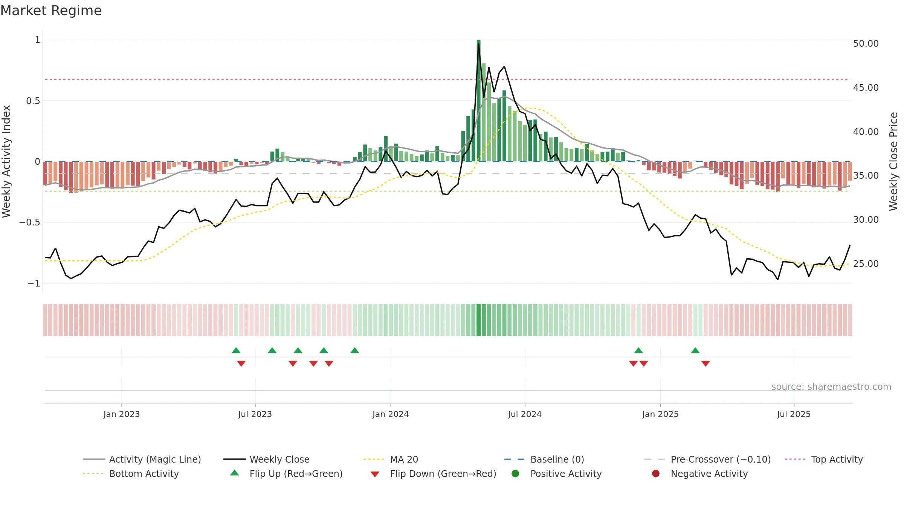Click the Negative Activity red circle icon
The width and height of the screenshot is (904, 509).
coord(656,474)
